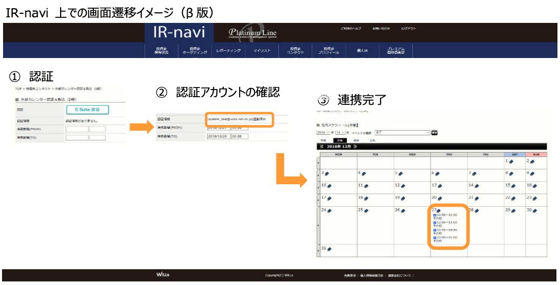Click the 検索期間(TO) date field showing 2018/12/28
Image resolution: width=560 pixels, height=285 pixels.
click(x=218, y=136)
